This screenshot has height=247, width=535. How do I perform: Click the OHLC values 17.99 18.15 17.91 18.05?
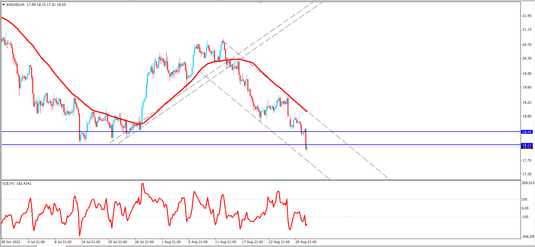click(x=46, y=4)
